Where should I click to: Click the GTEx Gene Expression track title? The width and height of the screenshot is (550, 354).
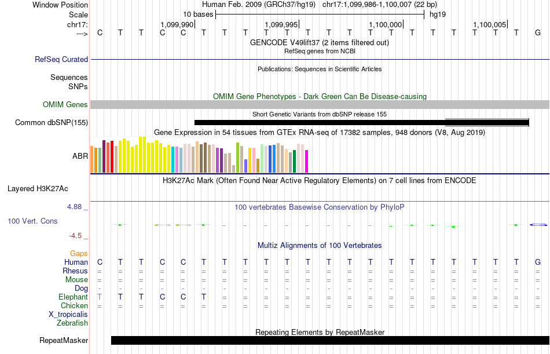click(320, 133)
